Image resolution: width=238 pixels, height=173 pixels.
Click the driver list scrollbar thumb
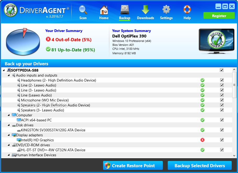[x=234, y=85]
